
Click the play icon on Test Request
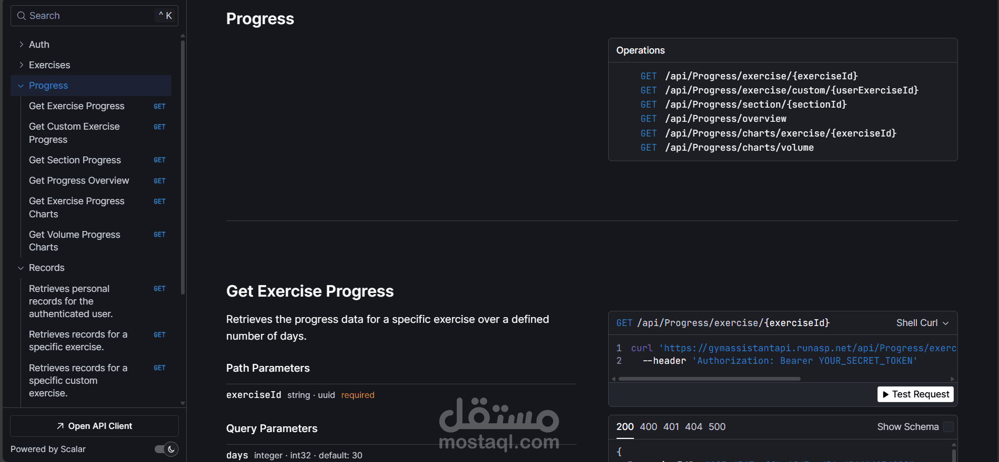[886, 394]
